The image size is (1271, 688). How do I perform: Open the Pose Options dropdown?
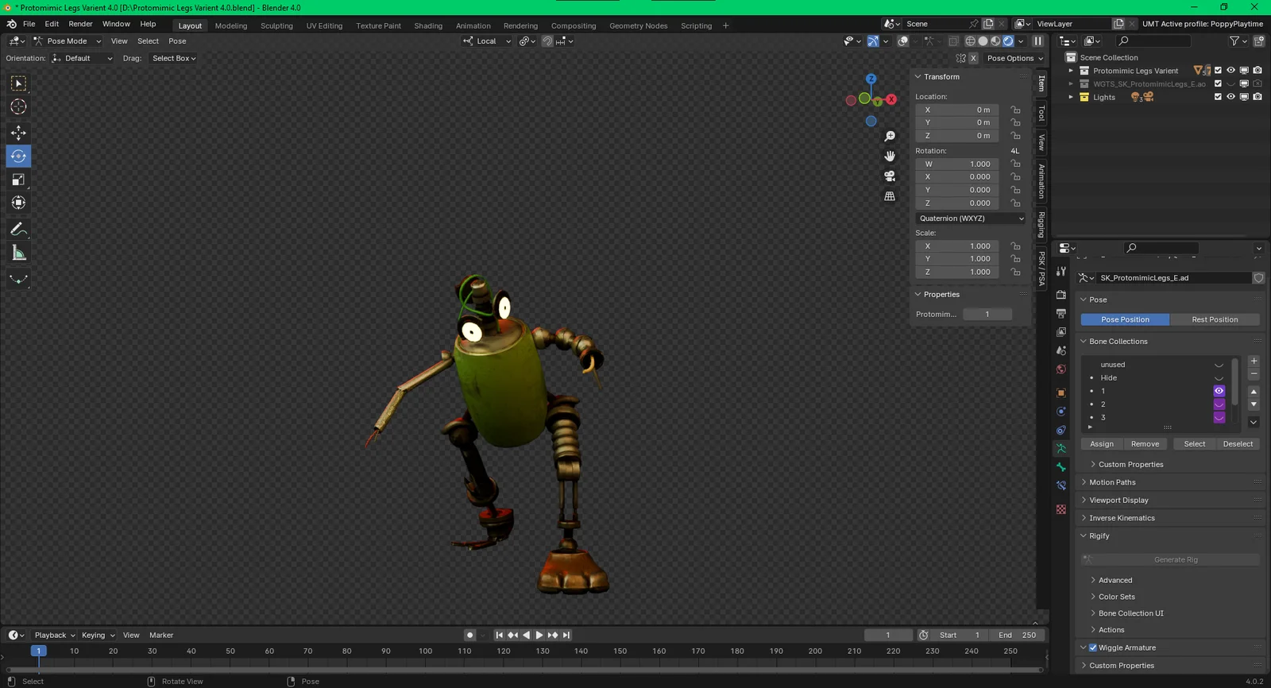click(x=1015, y=58)
